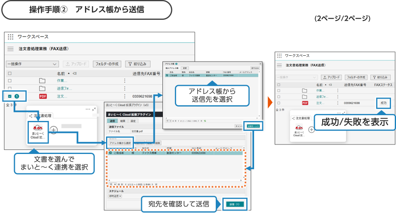This screenshot has width=396, height=213.
Task: Open kebab menu of 注文 row, left window
Action: pos(125,96)
